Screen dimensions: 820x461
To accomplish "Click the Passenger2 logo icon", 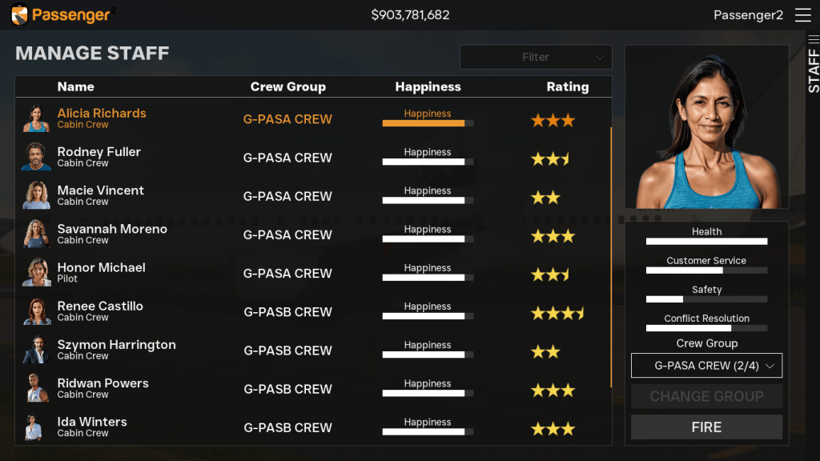I will point(20,14).
